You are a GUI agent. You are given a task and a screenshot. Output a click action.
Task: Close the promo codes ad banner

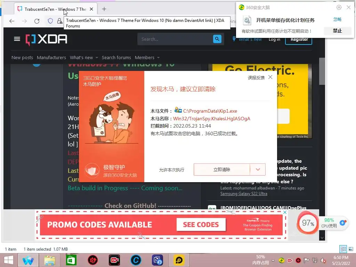point(285,212)
